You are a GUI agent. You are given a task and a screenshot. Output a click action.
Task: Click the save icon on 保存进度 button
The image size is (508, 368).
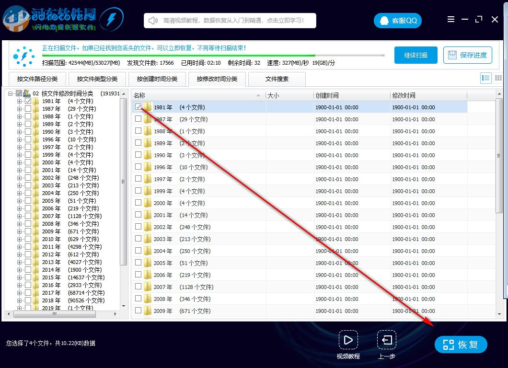pos(452,55)
